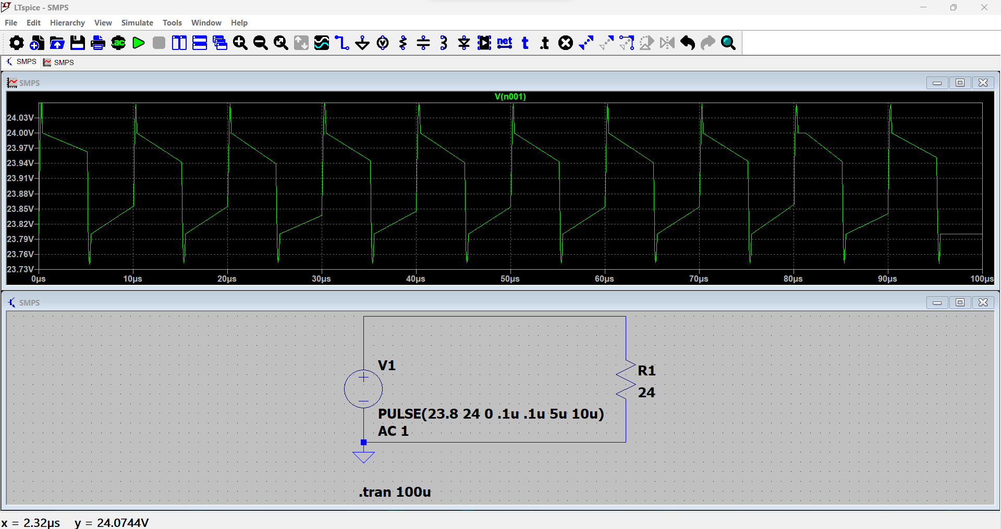Open the Hierarchy menu
The height and width of the screenshot is (529, 1001).
[x=67, y=23]
